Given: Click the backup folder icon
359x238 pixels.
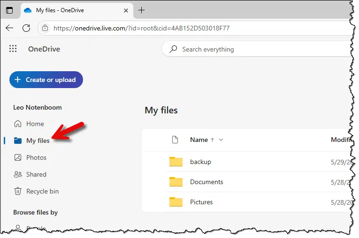Looking at the screenshot, I should 176,162.
